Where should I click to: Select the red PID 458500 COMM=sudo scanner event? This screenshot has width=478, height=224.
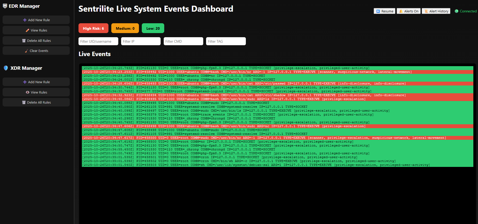(x=278, y=138)
